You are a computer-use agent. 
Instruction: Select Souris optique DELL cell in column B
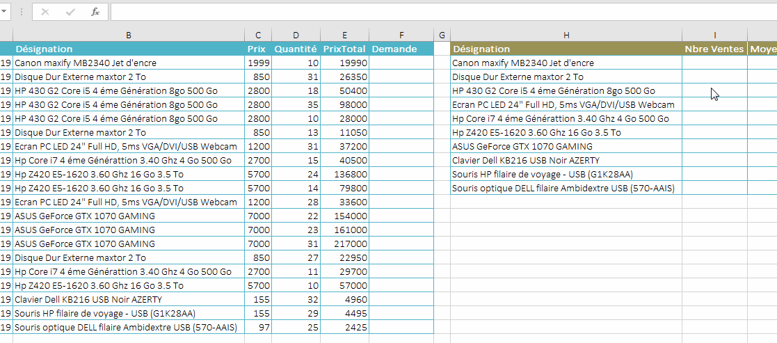(x=129, y=327)
